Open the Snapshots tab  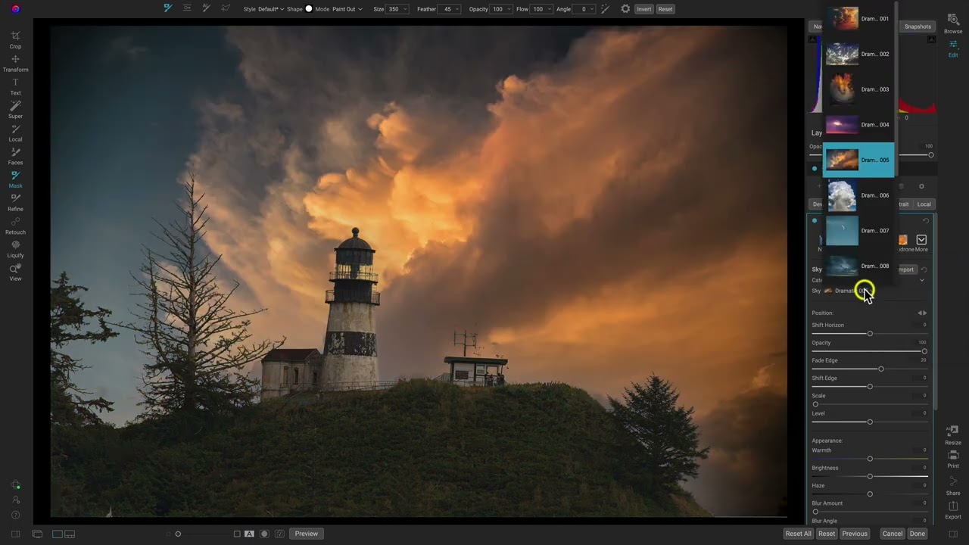click(x=918, y=26)
